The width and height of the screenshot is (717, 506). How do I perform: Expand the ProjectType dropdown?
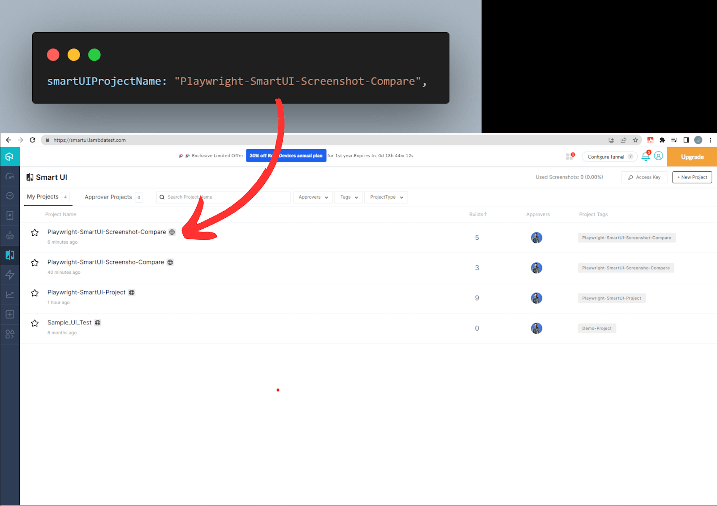click(x=385, y=197)
